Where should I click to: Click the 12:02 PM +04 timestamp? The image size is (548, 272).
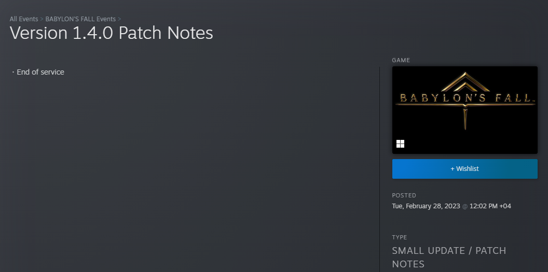pyautogui.click(x=490, y=206)
